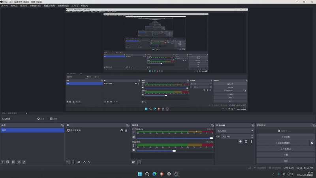The width and height of the screenshot is (316, 178).
Task: Decrease transition duration with down arrow
Action: (252, 137)
